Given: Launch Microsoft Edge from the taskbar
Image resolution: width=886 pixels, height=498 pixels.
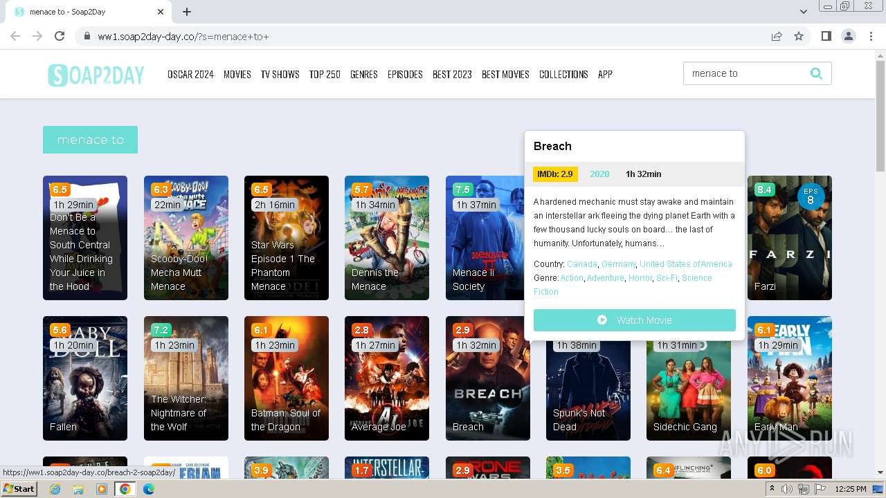Looking at the screenshot, I should [x=148, y=489].
